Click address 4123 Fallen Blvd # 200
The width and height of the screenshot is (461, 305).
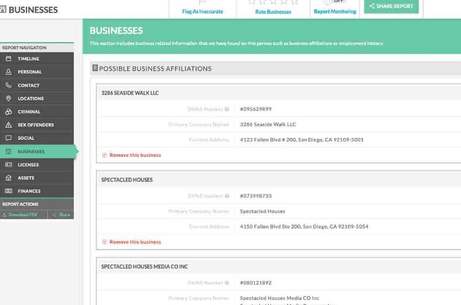[301, 140]
